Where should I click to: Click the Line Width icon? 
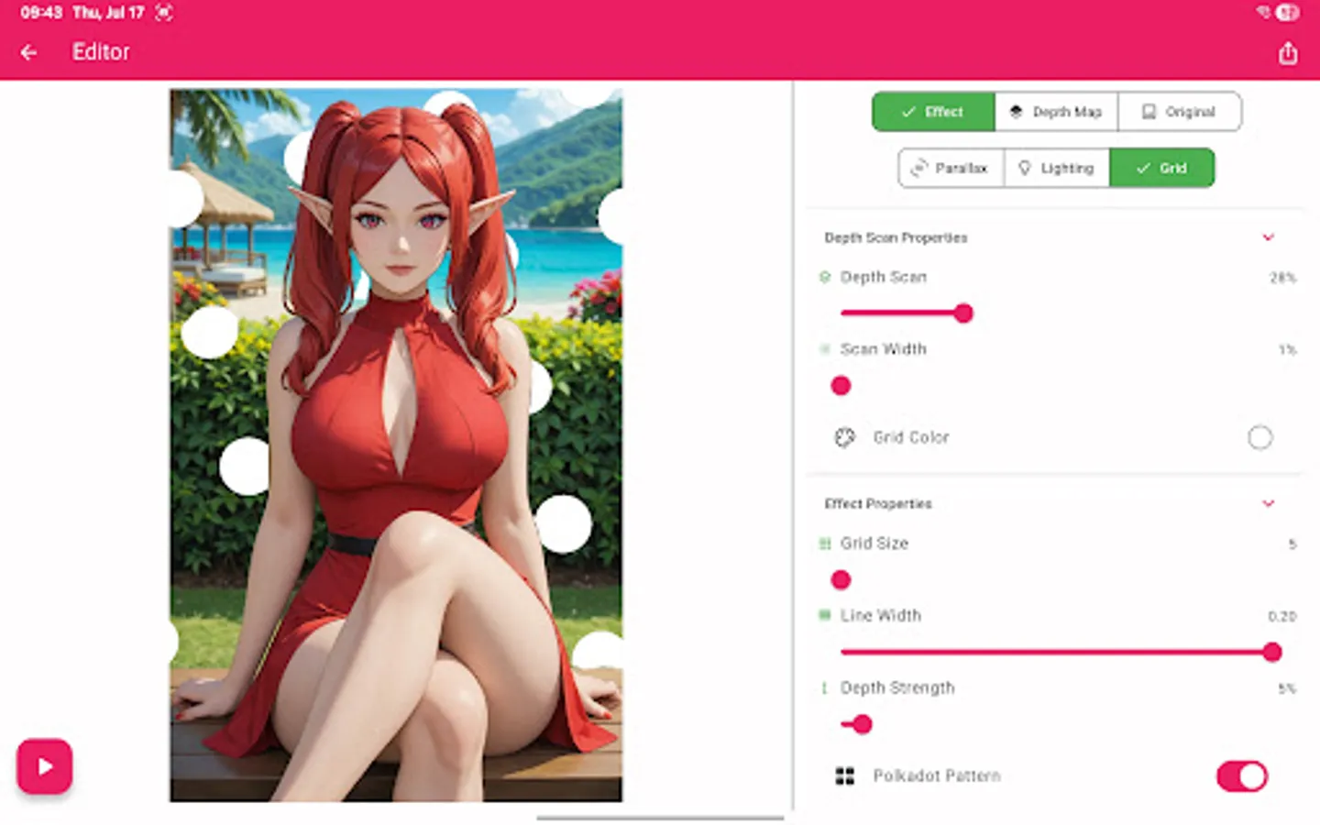click(824, 616)
